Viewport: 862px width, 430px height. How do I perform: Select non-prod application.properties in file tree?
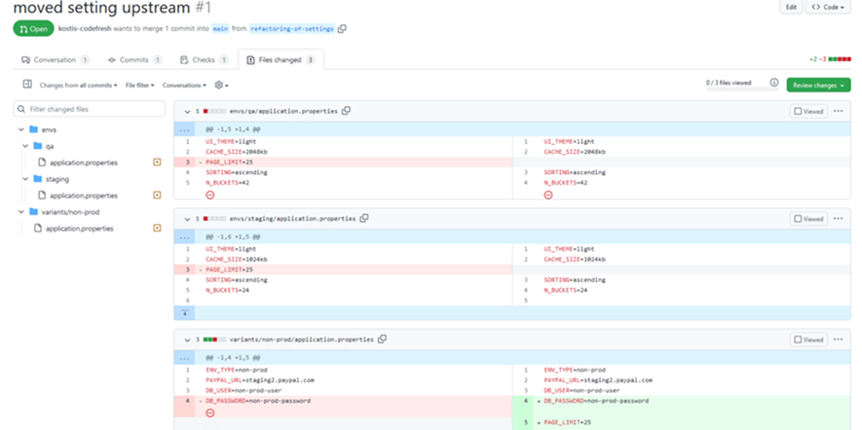point(80,228)
